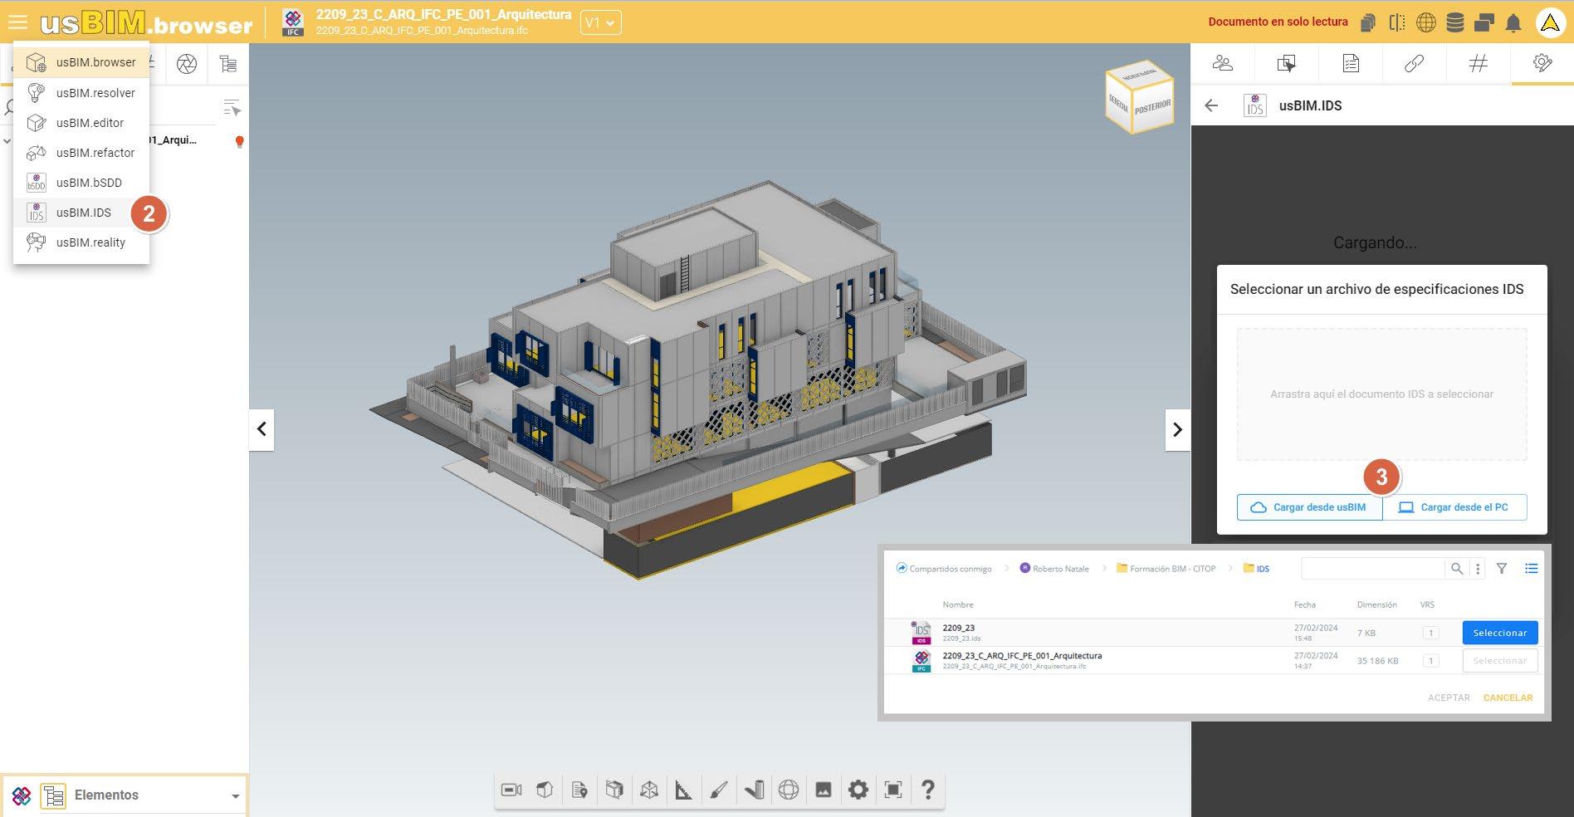The width and height of the screenshot is (1574, 817).
Task: Open the database icon in header
Action: coord(1455,23)
